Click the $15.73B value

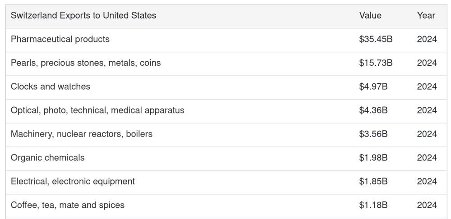coord(376,63)
